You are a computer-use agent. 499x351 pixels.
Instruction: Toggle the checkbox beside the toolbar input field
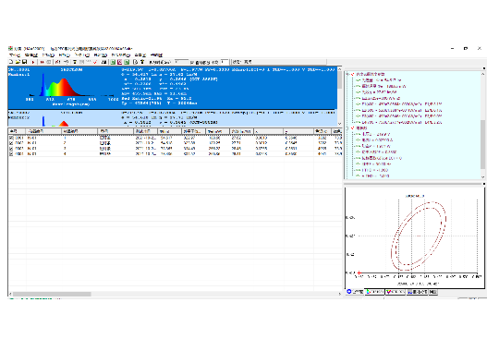coord(192,63)
